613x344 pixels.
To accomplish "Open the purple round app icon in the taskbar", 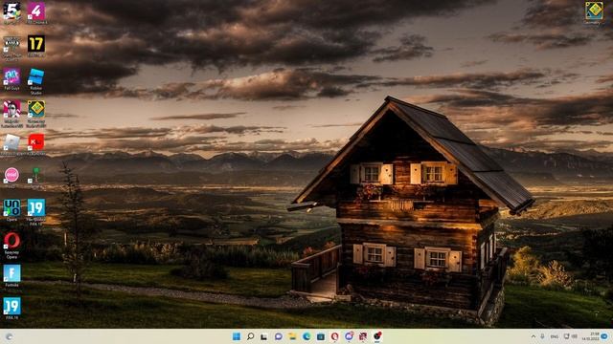I will (x=349, y=336).
